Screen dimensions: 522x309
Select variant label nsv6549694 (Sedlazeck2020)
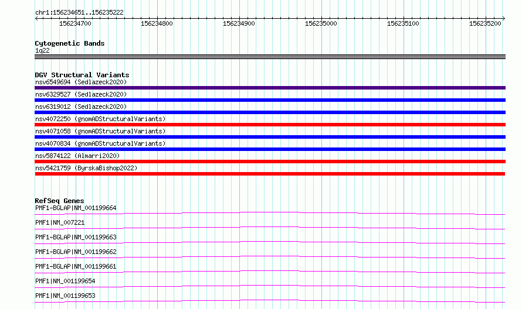point(81,82)
